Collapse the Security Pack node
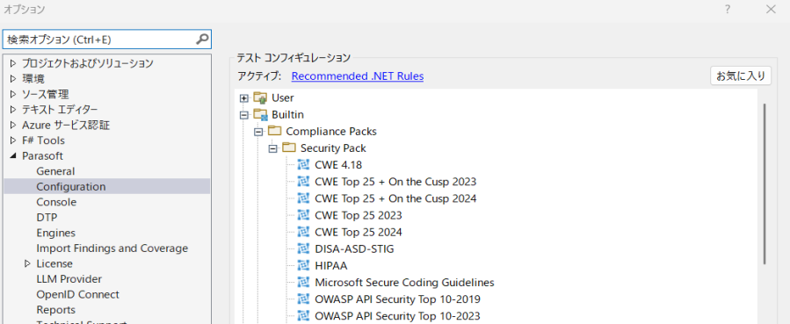790x324 pixels. coord(273,148)
